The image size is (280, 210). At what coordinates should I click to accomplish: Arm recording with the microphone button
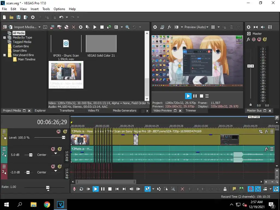tap(74, 189)
